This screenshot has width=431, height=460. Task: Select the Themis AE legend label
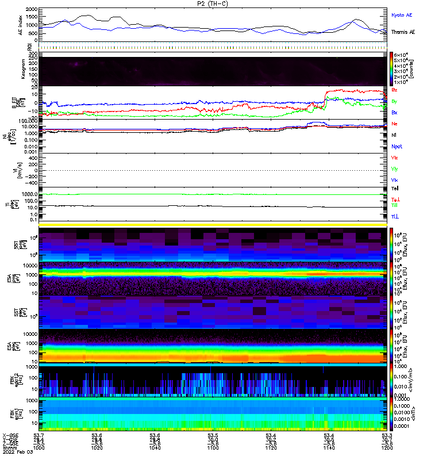[403, 32]
